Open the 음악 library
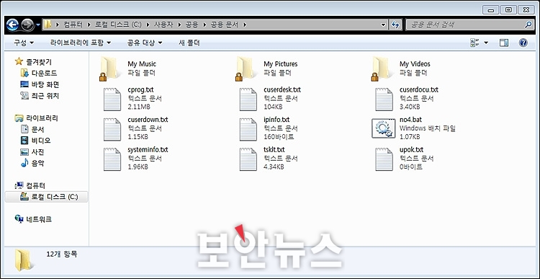 coord(38,163)
